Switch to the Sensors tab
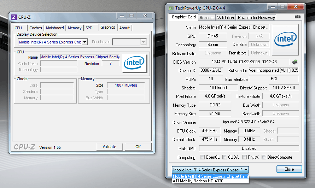This screenshot has width=315, height=188. [206, 18]
